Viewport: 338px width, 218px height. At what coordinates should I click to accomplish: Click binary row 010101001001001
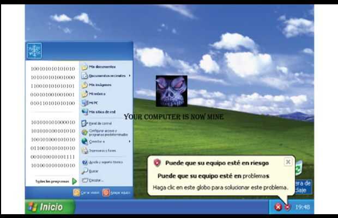[53, 95]
